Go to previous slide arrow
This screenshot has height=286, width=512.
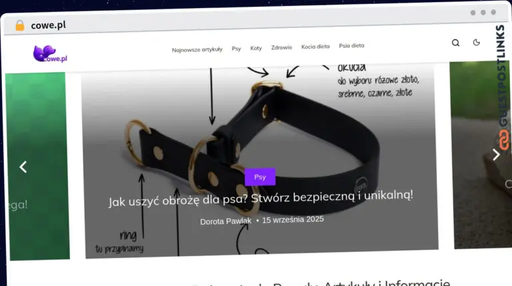pos(23,167)
